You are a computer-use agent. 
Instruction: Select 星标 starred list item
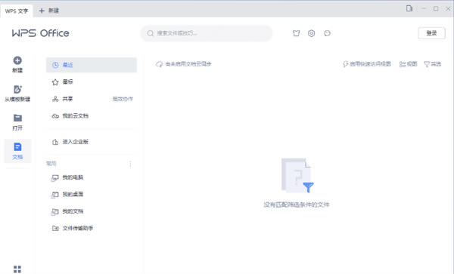92,82
